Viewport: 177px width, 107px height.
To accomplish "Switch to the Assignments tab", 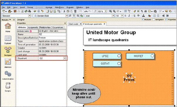I will click(33, 27).
